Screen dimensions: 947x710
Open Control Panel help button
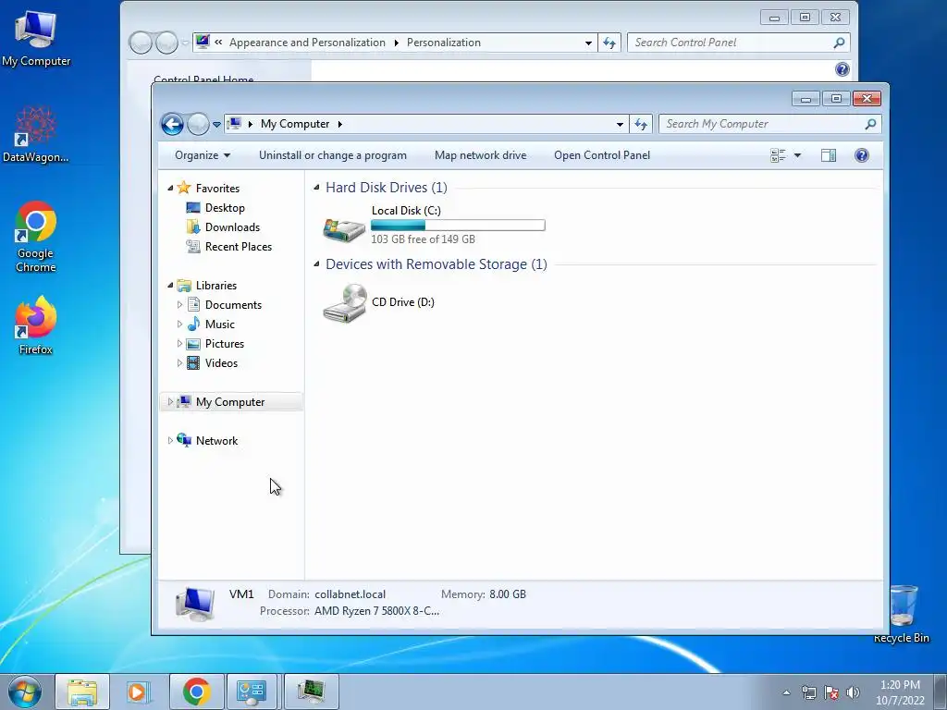coord(842,69)
